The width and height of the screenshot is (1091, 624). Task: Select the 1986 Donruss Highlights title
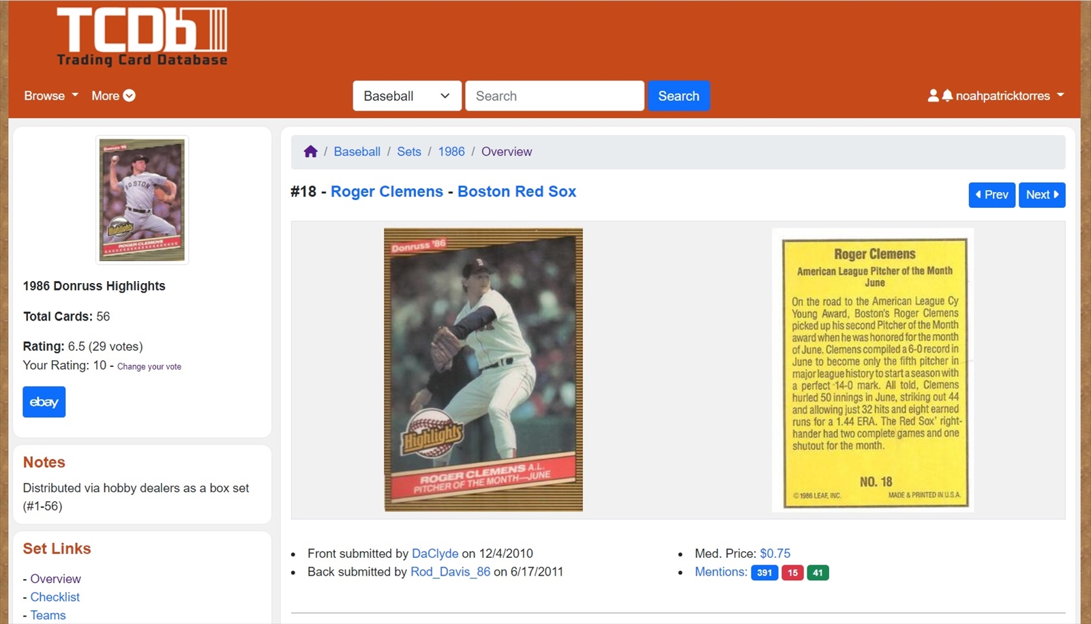coord(94,286)
